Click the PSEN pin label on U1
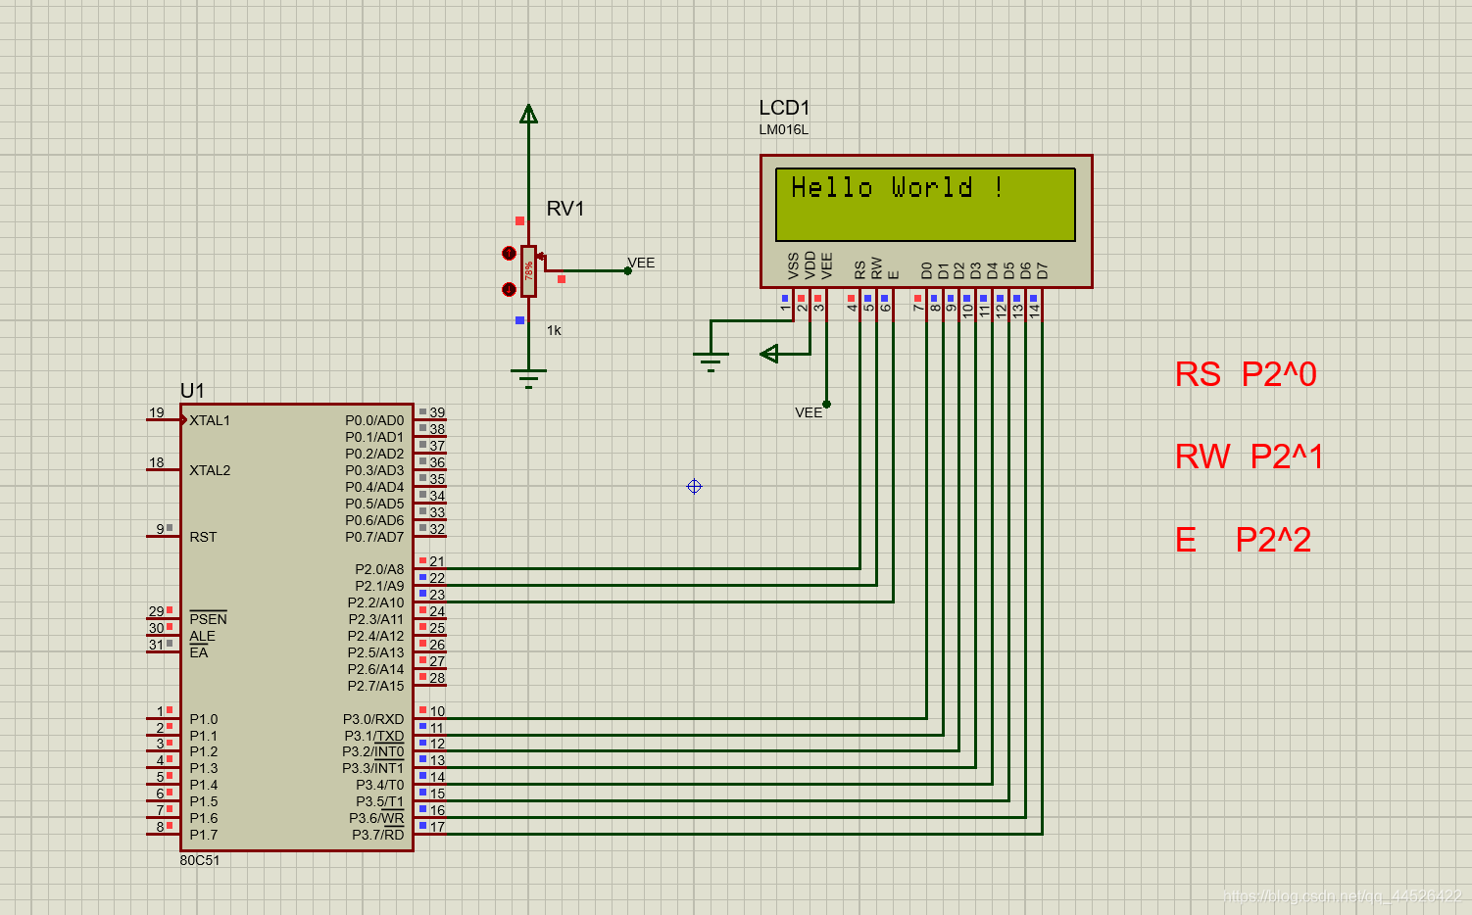This screenshot has width=1472, height=915. [208, 619]
